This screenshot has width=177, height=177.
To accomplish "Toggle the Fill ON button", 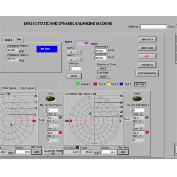I will [x=140, y=84].
